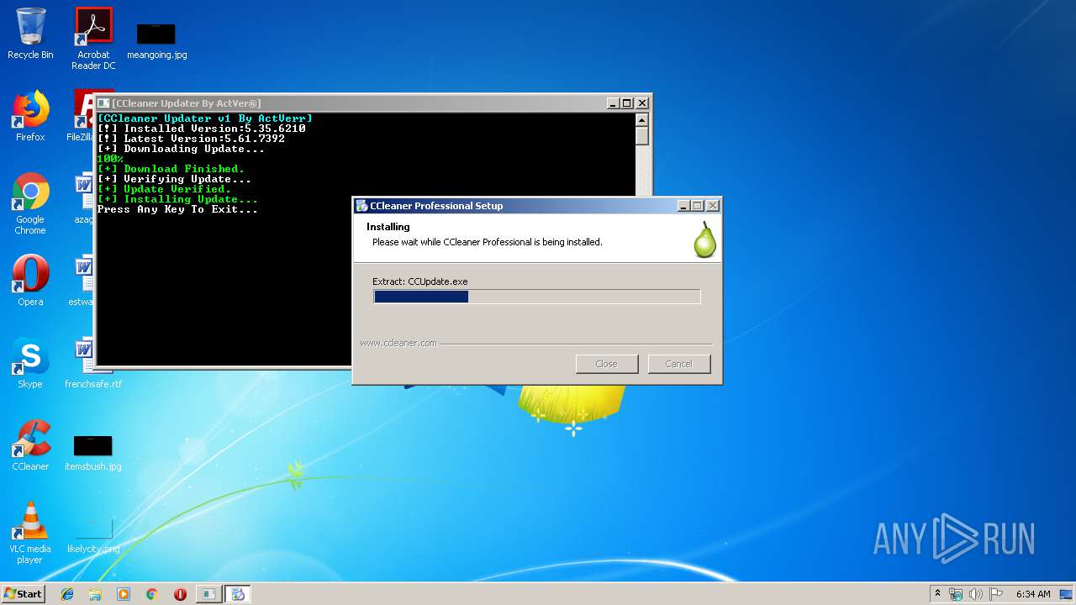Open Acrobat Reader DC shortcut
The image size is (1076, 605).
pos(93,39)
